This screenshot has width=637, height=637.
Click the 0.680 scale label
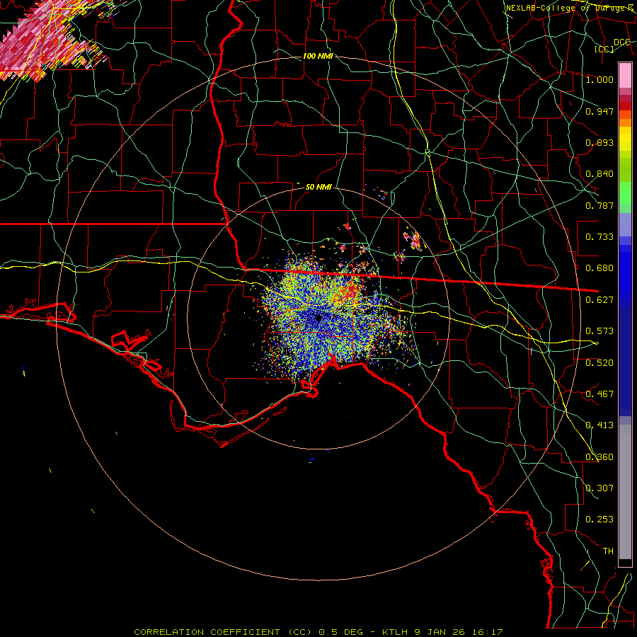pyautogui.click(x=599, y=268)
